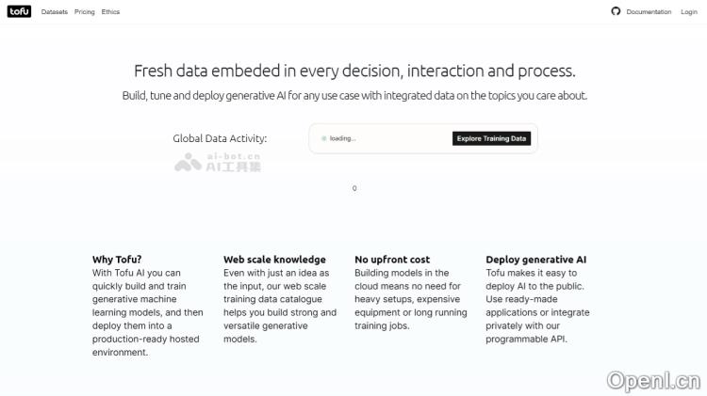Click the Openl.cn watermark text
The height and width of the screenshot is (396, 707).
(x=653, y=380)
